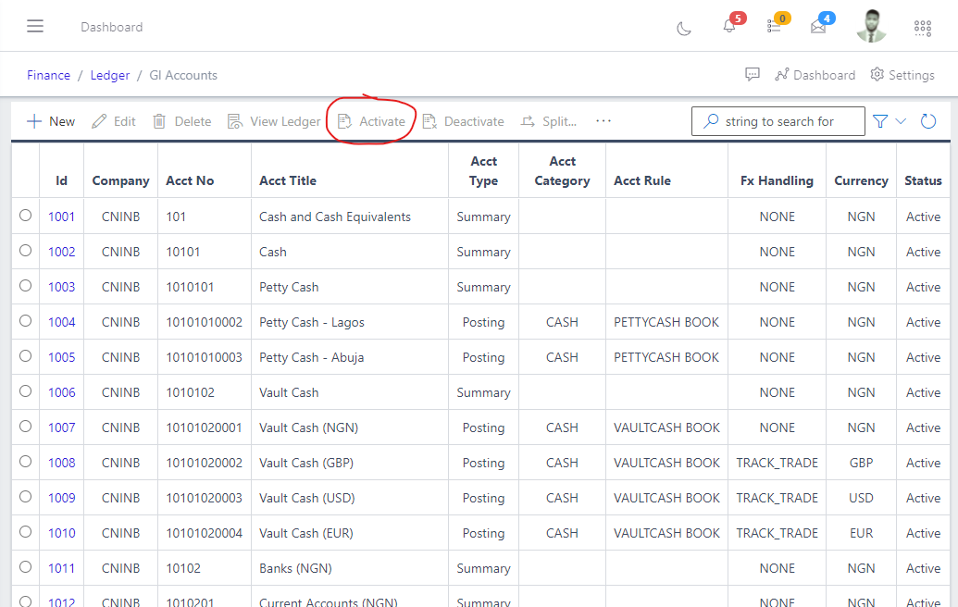Refresh the accounts table

(x=928, y=120)
